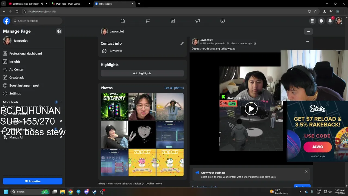Open the Facebook Home icon

click(x=123, y=21)
